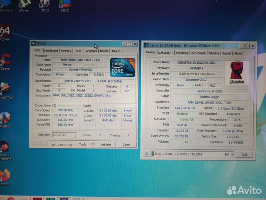This screenshot has height=200, width=266.
Task: Click the Quit button in SSD-Z
Action: tap(244, 155)
